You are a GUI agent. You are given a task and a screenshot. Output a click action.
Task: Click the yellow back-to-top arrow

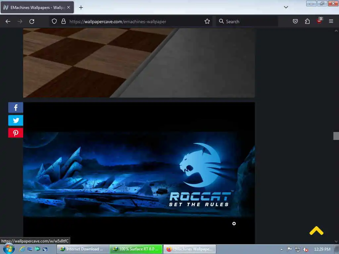(316, 231)
